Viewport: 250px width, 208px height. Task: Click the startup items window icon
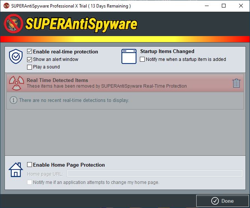pos(129,56)
